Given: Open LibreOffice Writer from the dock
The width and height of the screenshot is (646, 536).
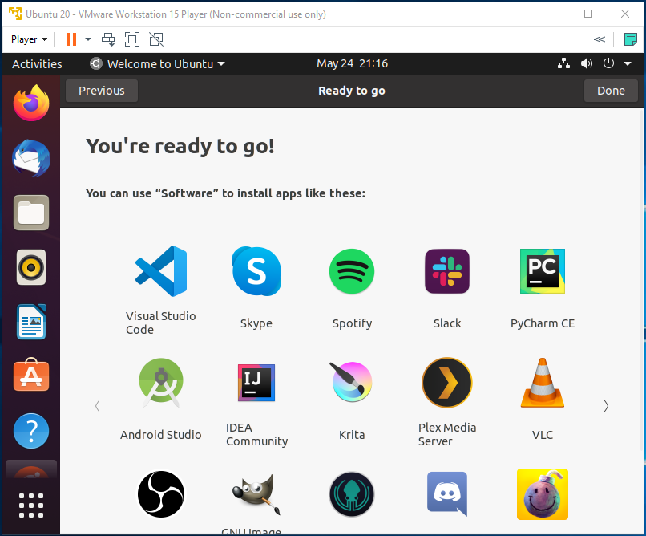Looking at the screenshot, I should point(31,322).
